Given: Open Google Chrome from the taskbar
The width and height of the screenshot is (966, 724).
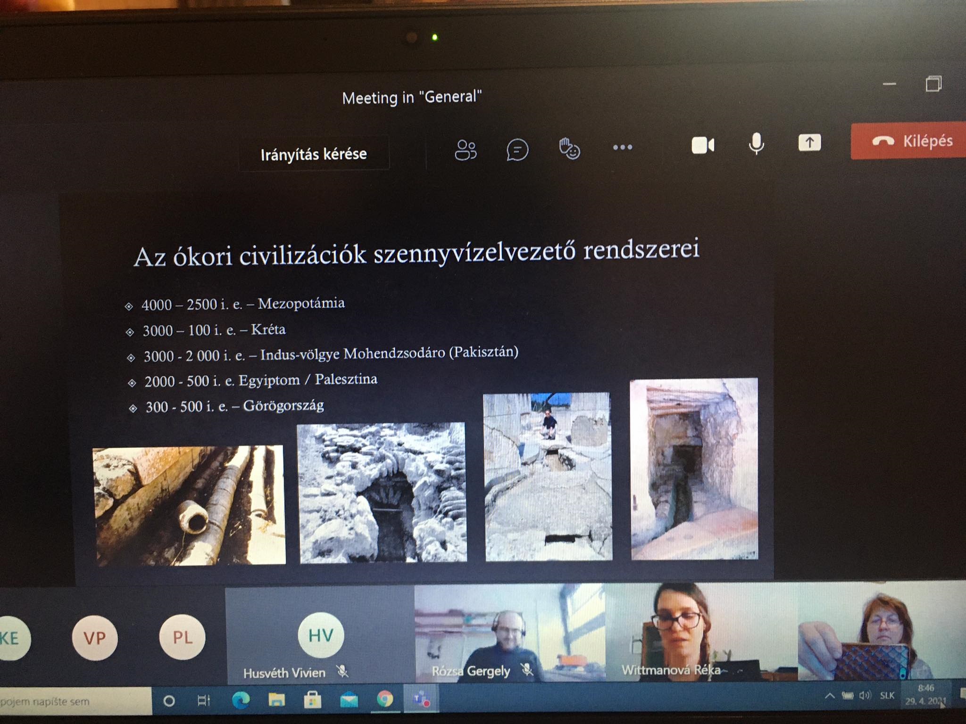Looking at the screenshot, I should (385, 699).
